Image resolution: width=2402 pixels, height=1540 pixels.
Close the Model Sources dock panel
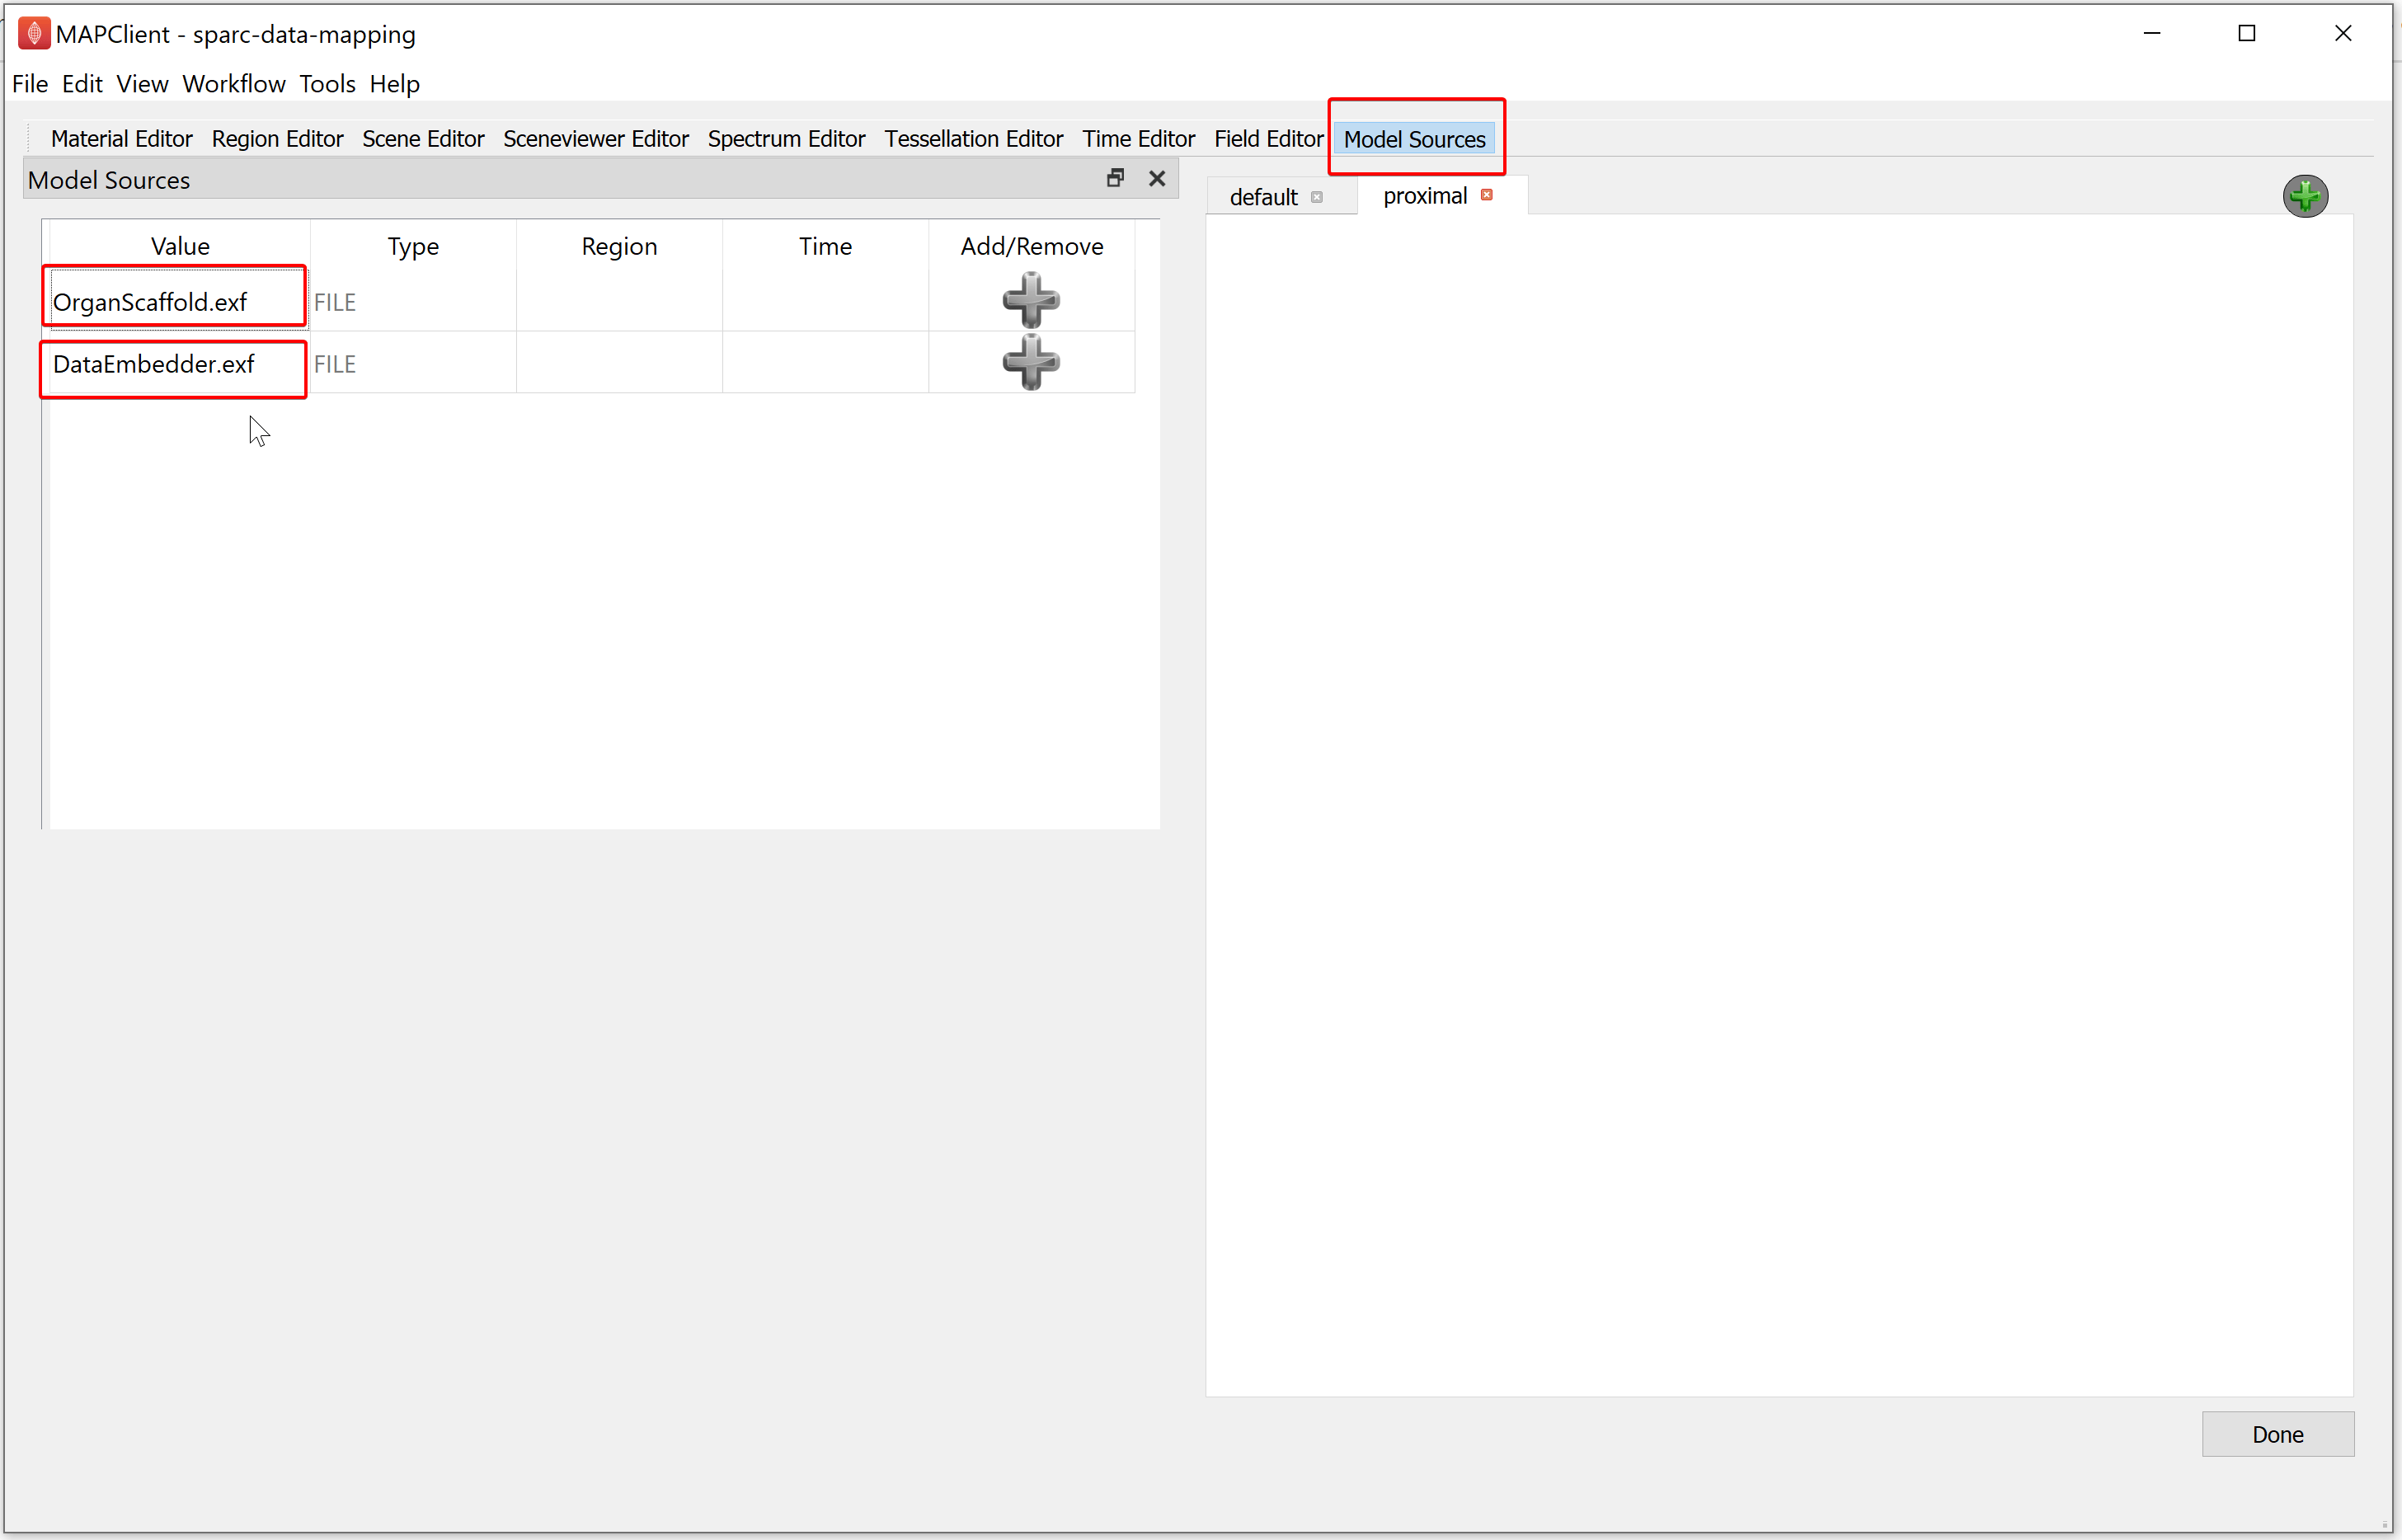pos(1157,178)
